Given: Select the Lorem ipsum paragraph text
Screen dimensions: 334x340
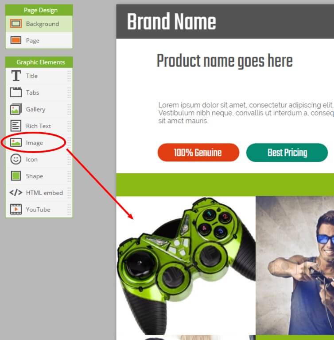Looking at the screenshot, I should tap(246, 113).
